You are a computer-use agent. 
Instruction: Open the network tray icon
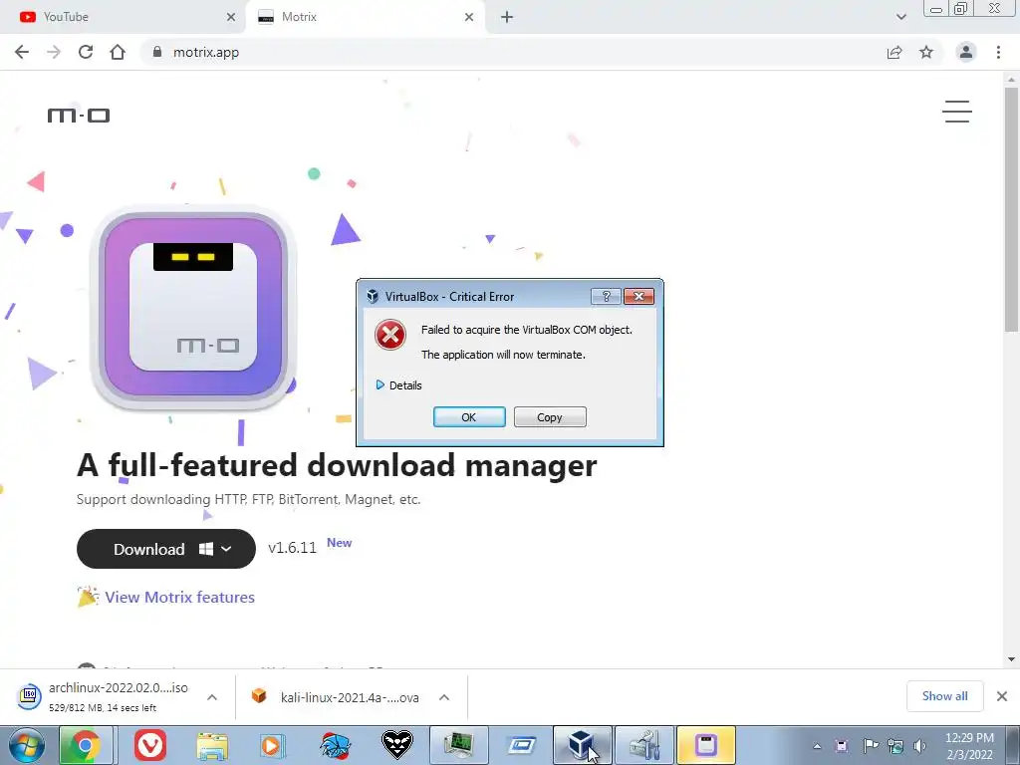coord(895,746)
